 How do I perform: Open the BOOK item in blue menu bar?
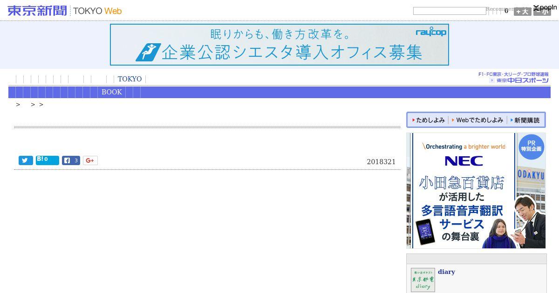(x=112, y=92)
